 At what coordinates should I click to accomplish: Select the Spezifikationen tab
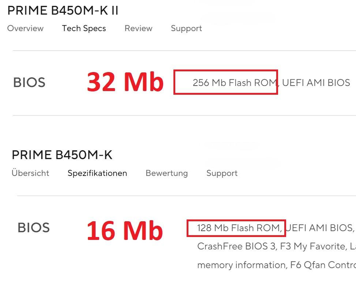(x=97, y=173)
